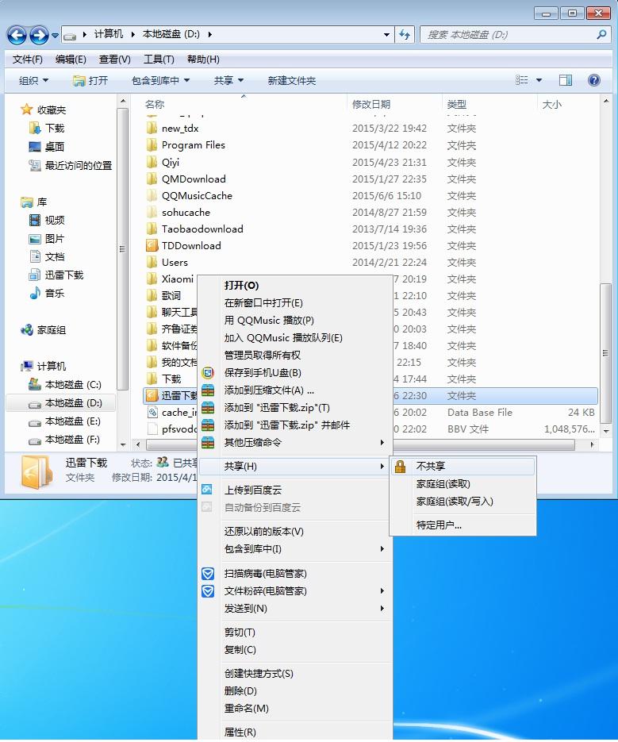This screenshot has width=618, height=742.
Task: Open the 编辑(E) menu
Action: (71, 60)
